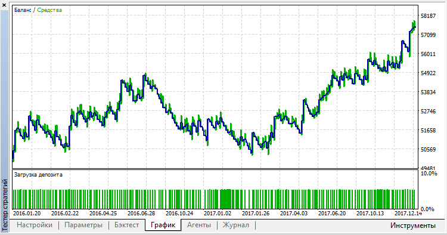Click the 2017.12.14 date marker
The width and height of the screenshot is (447, 235).
408,213
